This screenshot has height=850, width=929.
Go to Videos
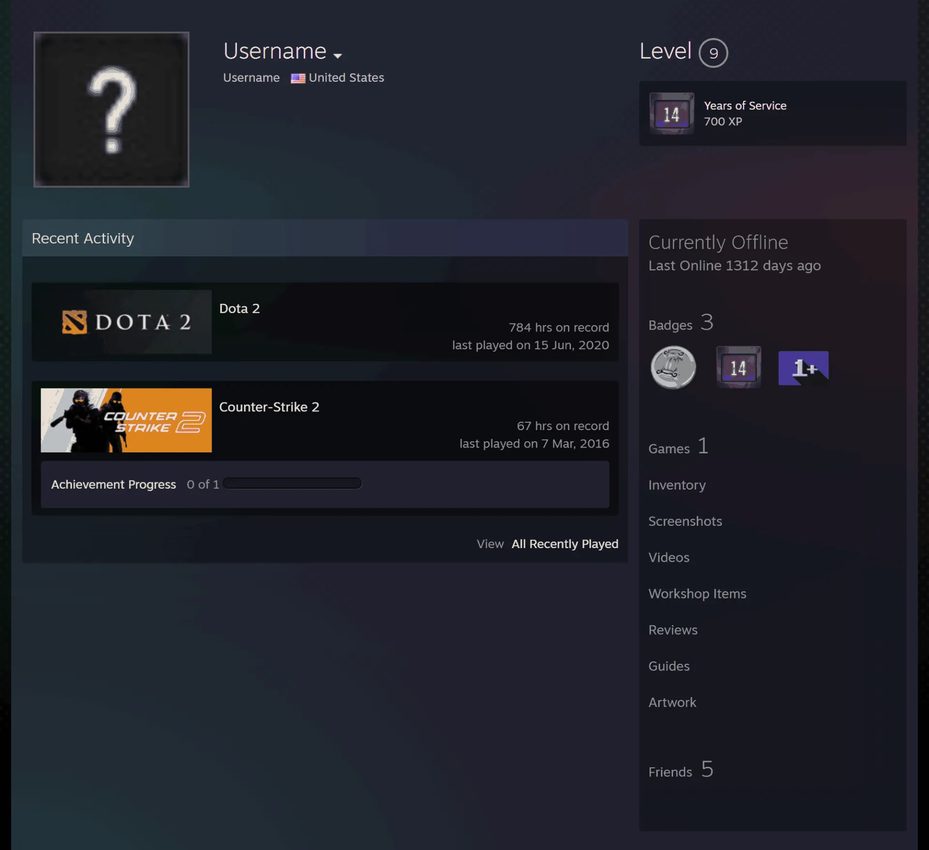point(669,557)
